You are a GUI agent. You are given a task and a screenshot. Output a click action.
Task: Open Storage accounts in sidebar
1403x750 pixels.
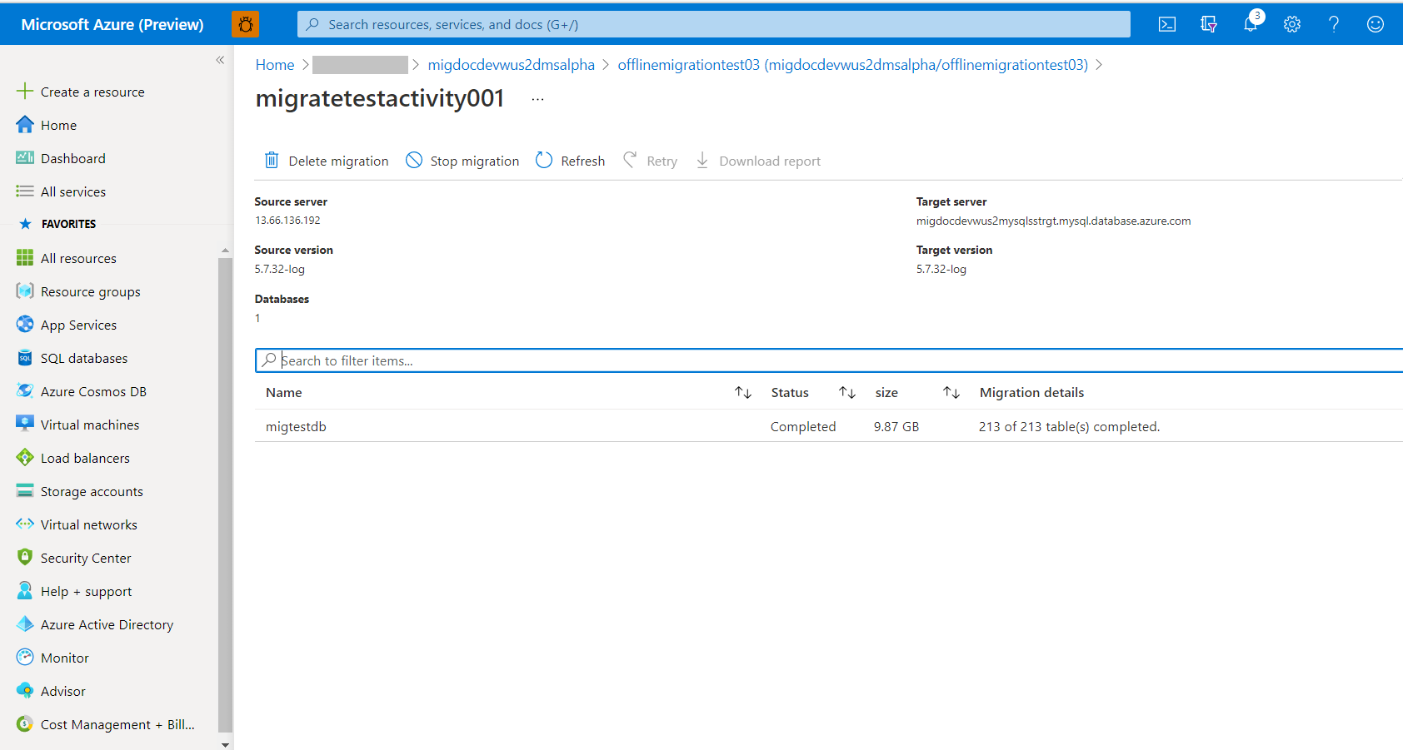(x=92, y=491)
